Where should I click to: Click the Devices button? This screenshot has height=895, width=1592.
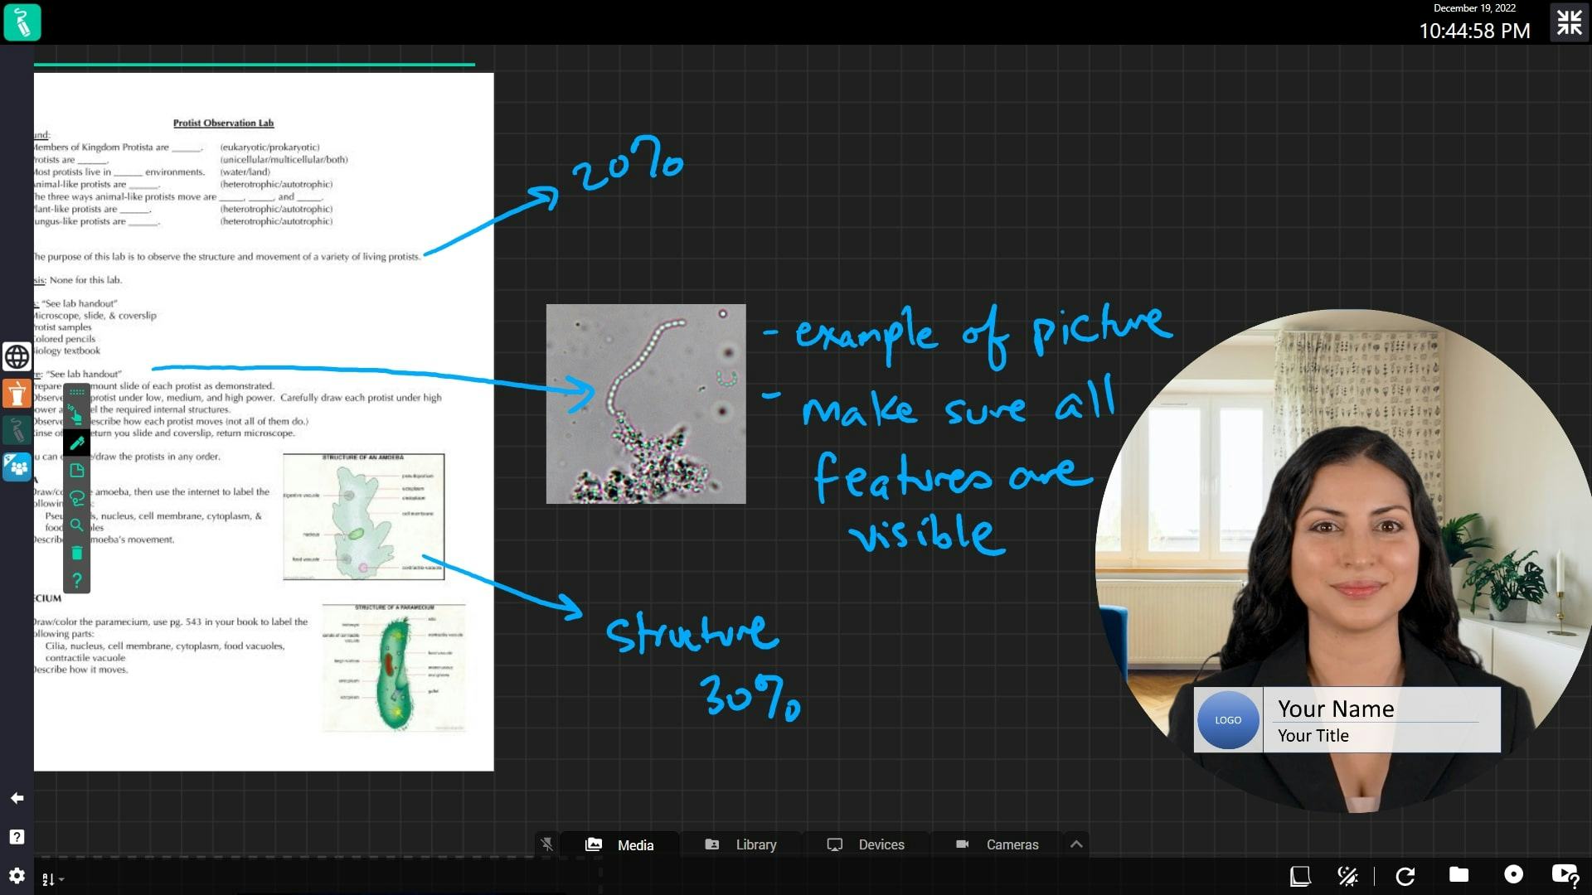click(866, 844)
